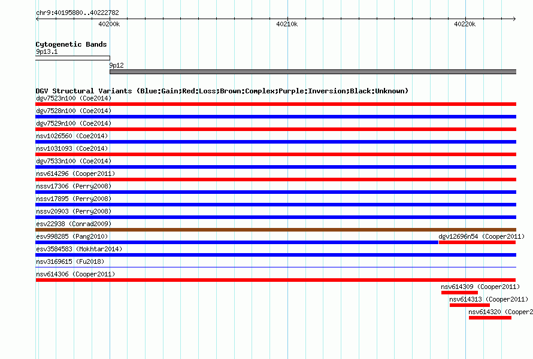Click the Cytogenetic Bands track title
Viewport: 533px width, 359px height.
click(x=71, y=44)
